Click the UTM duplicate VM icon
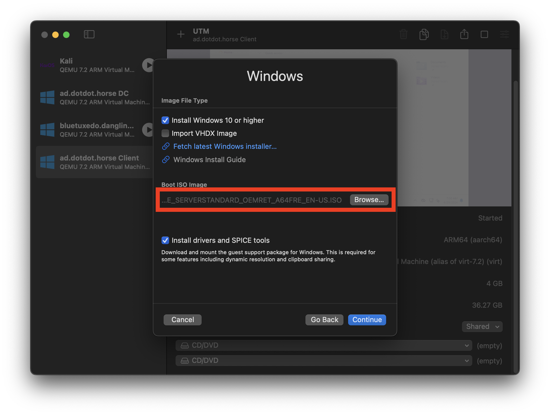The height and width of the screenshot is (415, 550). [424, 35]
